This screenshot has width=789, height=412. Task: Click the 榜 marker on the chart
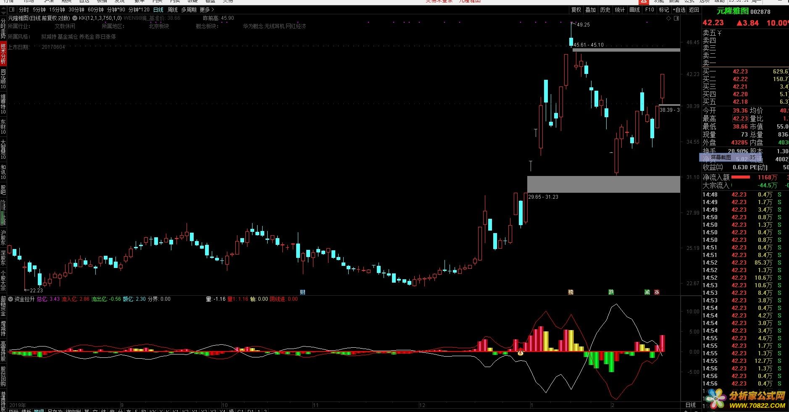click(x=571, y=292)
